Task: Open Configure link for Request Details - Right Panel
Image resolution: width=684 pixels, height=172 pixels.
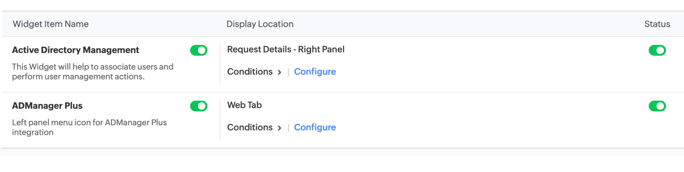Action: pos(315,72)
